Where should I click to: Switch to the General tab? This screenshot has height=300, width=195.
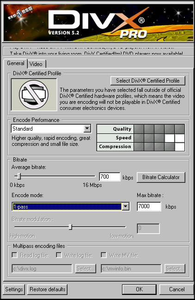16,63
